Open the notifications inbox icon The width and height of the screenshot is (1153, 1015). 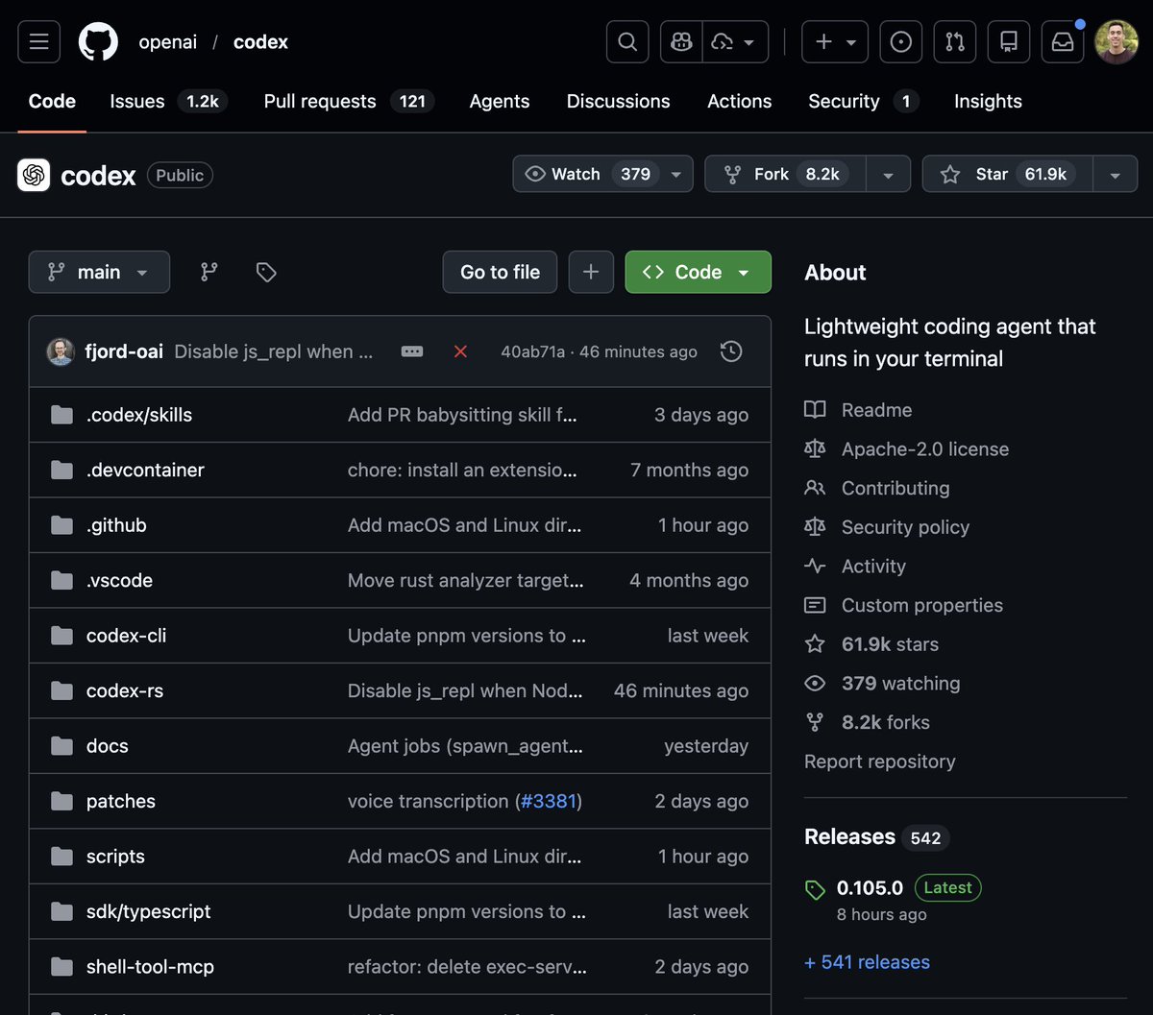[1062, 41]
